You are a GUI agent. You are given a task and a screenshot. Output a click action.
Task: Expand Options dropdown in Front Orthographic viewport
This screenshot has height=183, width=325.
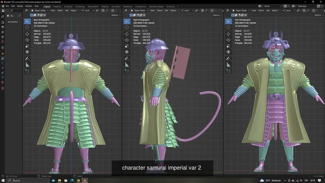318,15
